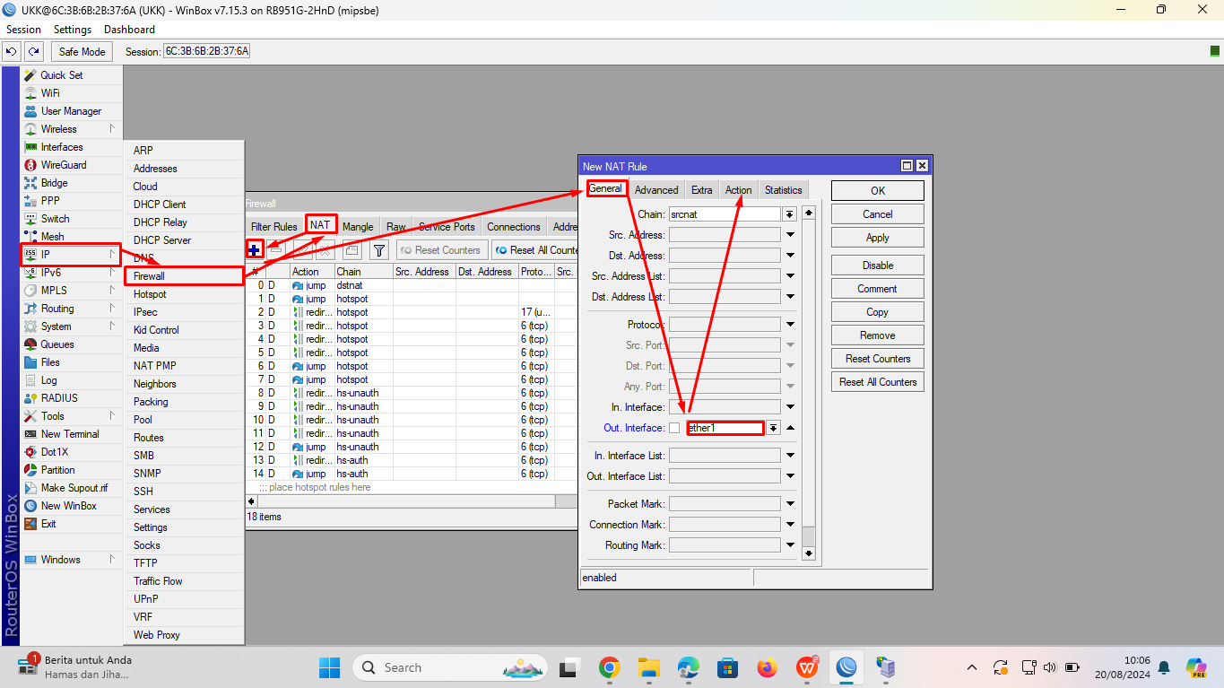Collapse the Out. Interface field arrow
This screenshot has height=688, width=1224.
[x=790, y=428]
